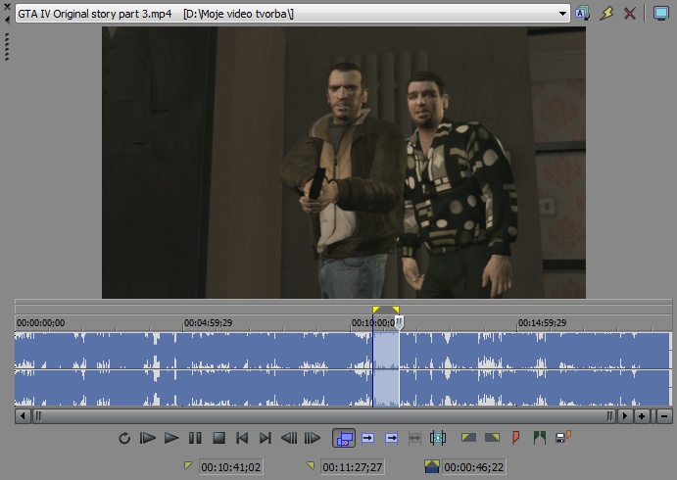Click the Out point icon beside 00:11:27;27

(x=310, y=465)
